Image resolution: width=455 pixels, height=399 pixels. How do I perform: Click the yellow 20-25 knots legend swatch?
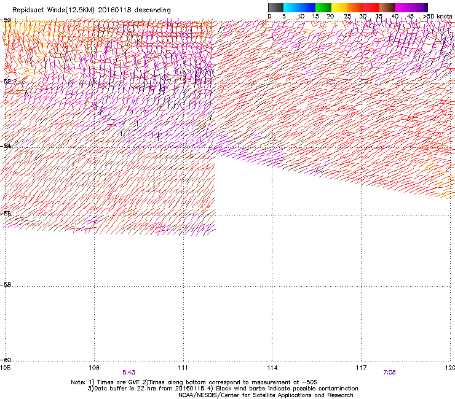click(339, 7)
